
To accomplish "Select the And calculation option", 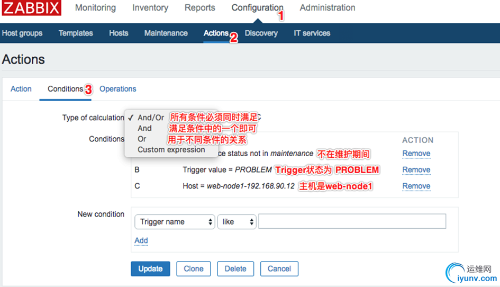I will [144, 128].
